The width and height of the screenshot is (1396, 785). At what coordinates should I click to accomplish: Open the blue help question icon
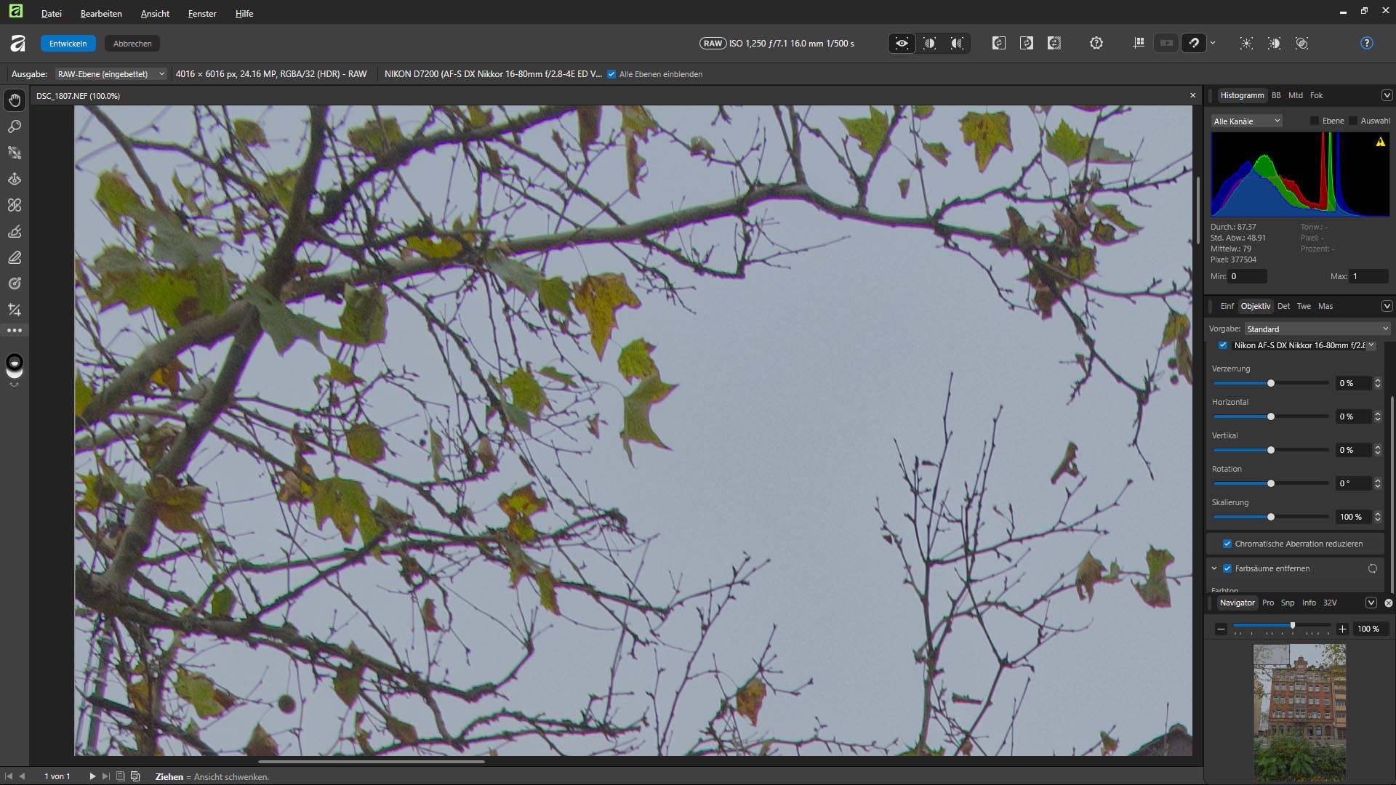coord(1366,44)
